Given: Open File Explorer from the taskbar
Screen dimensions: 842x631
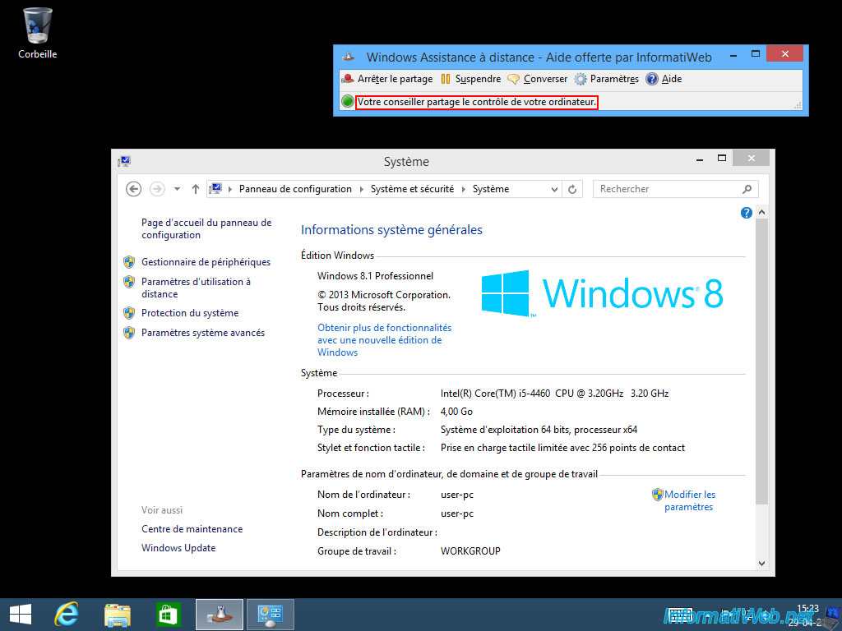Looking at the screenshot, I should 117,615.
